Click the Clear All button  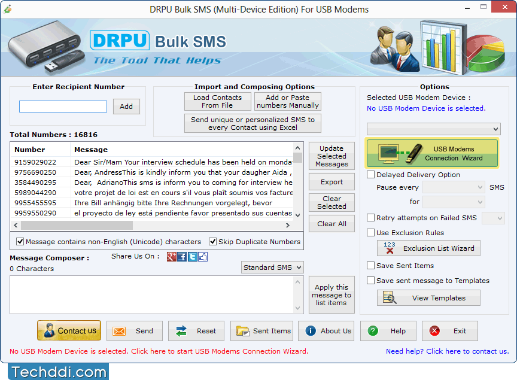332,224
